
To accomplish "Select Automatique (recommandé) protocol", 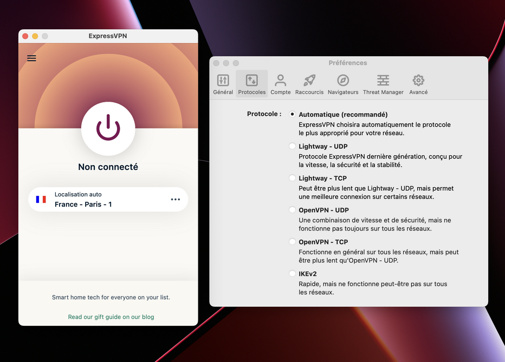I will [x=292, y=114].
